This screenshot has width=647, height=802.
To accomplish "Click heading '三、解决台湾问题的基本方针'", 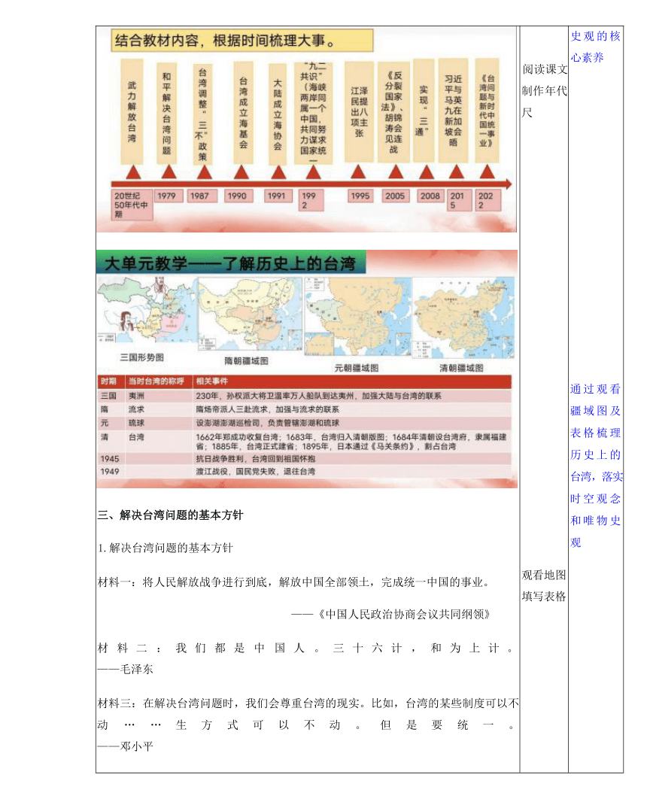I will [170, 515].
